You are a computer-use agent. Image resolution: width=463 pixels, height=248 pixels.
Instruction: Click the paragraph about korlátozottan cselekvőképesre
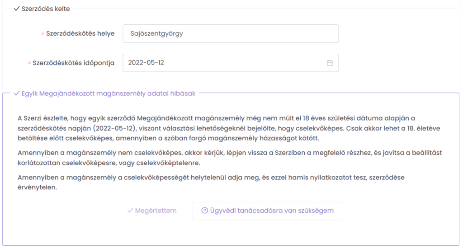(x=226, y=158)
